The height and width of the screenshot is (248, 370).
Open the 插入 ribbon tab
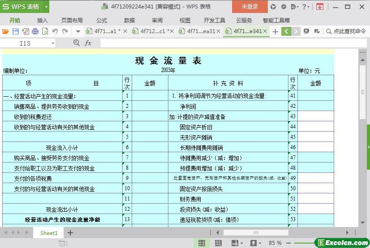(42, 20)
